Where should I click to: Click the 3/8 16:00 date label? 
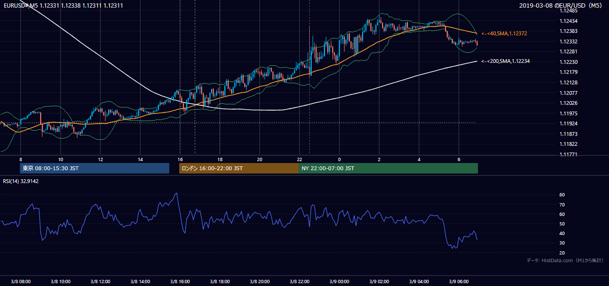coord(180,281)
